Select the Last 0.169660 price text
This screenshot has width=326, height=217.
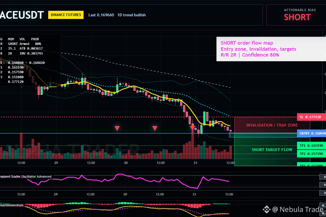(101, 15)
